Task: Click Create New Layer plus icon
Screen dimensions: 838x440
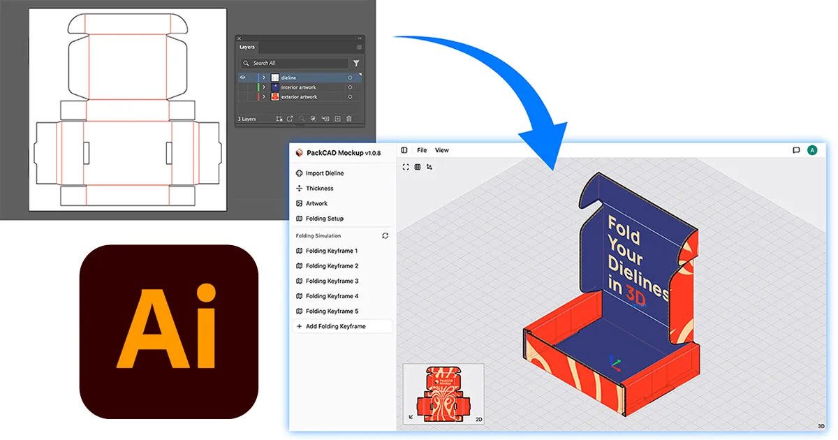Action: 337,119
